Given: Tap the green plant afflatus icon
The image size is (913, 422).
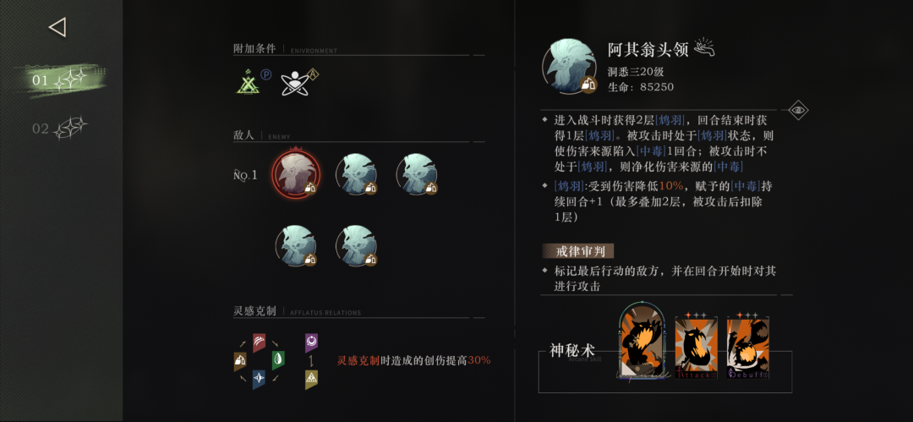Looking at the screenshot, I should [278, 360].
